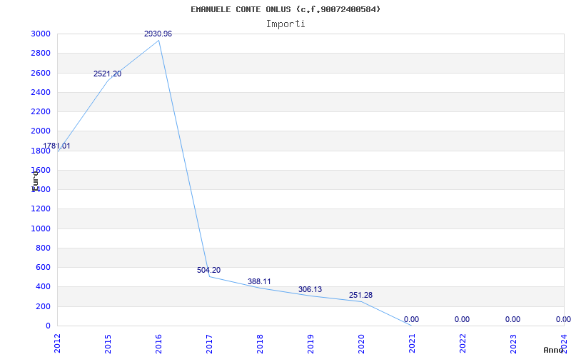This screenshot has height=357, width=571.
Task: Click the 2012 x-axis year label
Action: coord(57,343)
